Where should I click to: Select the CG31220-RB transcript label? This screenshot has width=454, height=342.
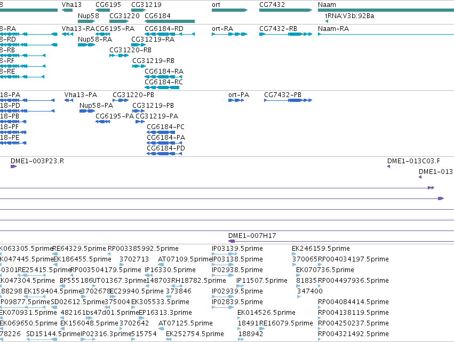pos(130,50)
